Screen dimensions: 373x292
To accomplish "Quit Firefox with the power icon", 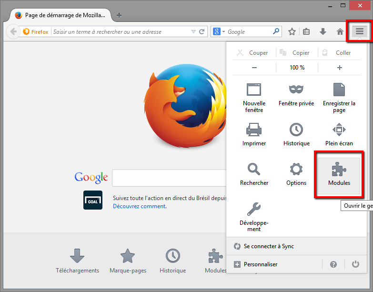I will click(355, 264).
